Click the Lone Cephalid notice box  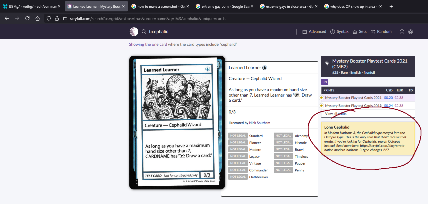click(x=368, y=139)
